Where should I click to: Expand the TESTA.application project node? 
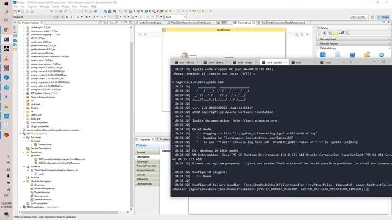click(20, 207)
